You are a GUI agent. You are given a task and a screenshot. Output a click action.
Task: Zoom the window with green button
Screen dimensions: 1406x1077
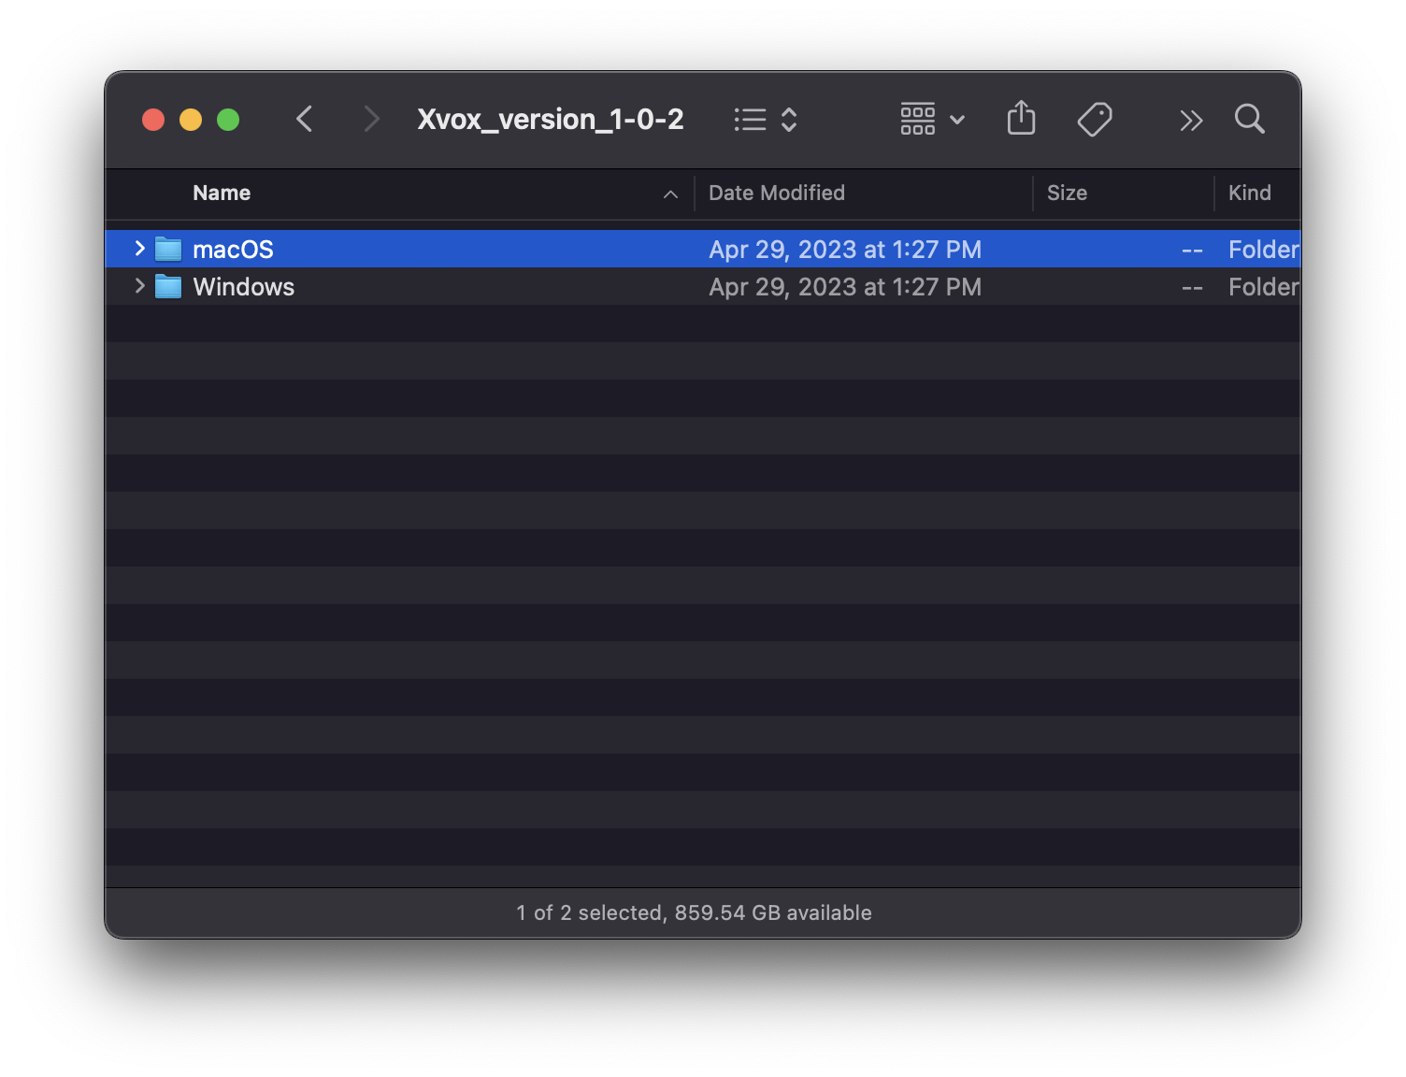pyautogui.click(x=228, y=120)
